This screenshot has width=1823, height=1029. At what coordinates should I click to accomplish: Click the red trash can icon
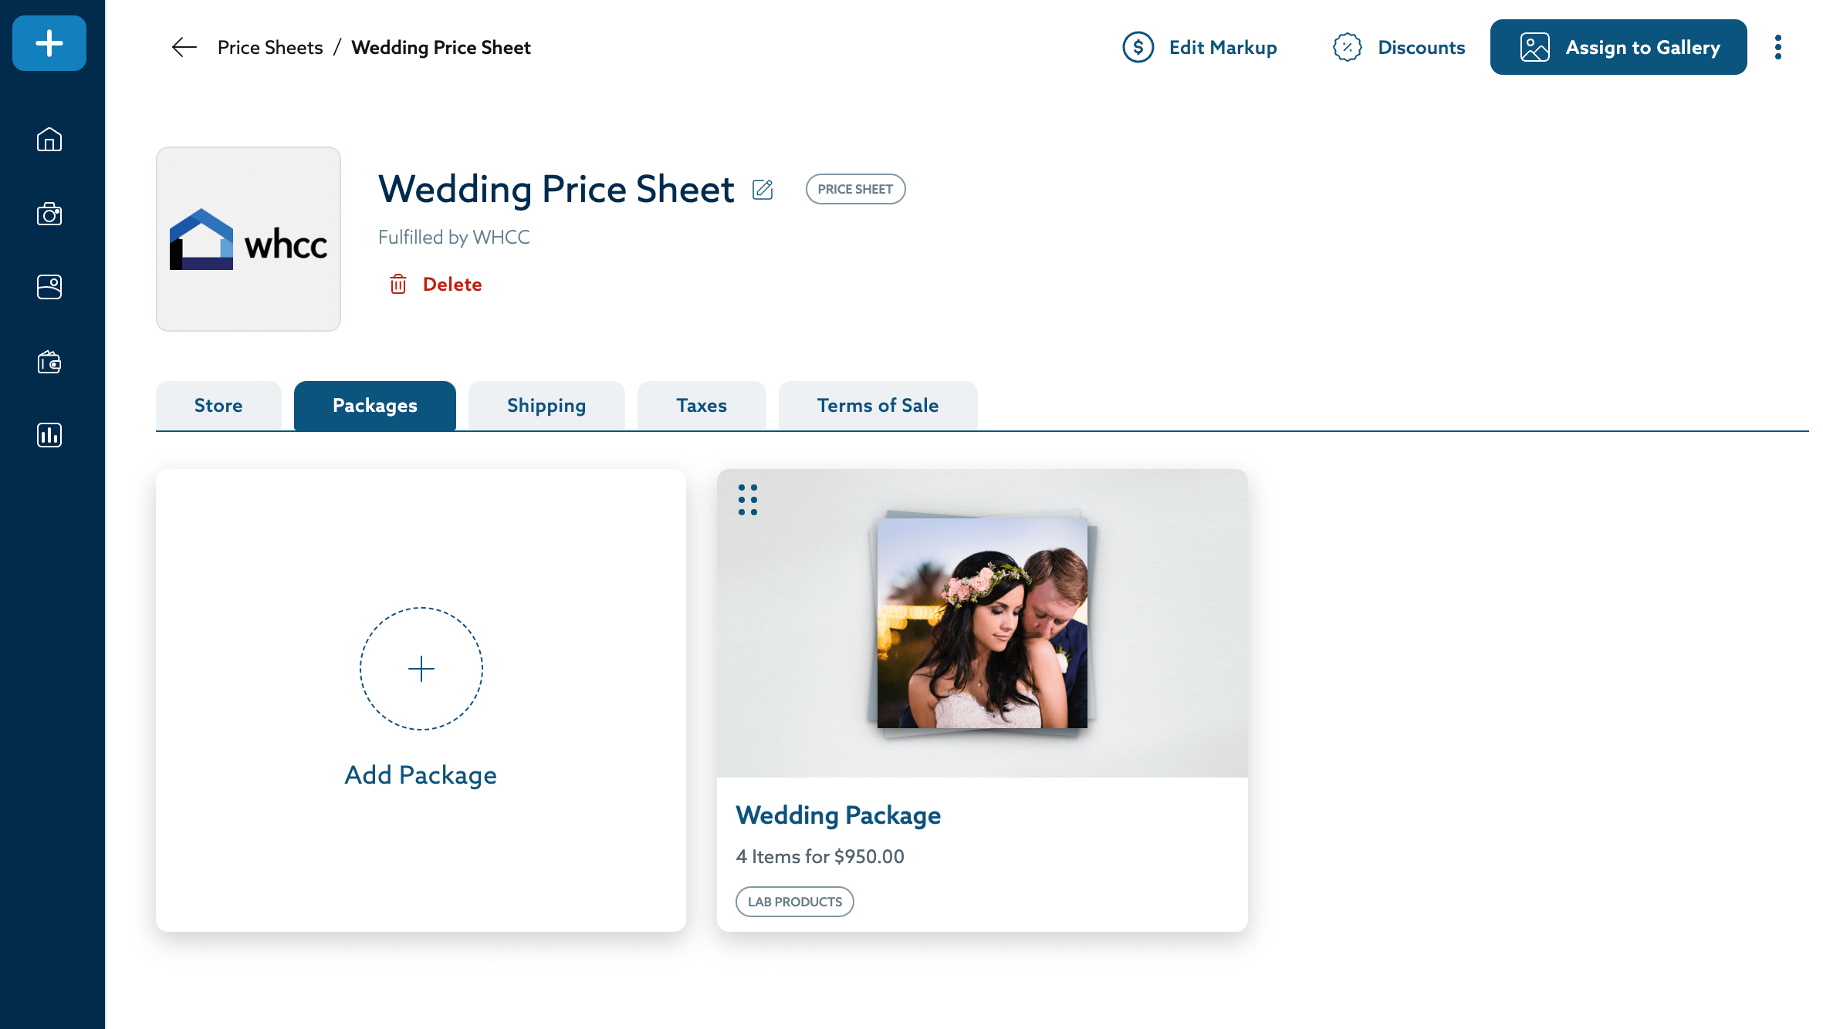pos(398,284)
